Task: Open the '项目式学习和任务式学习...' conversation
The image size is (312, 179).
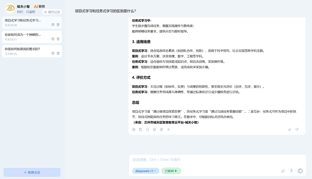Action: (x=23, y=21)
